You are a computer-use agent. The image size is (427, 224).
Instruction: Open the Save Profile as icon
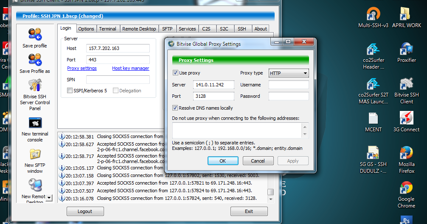tap(35, 60)
